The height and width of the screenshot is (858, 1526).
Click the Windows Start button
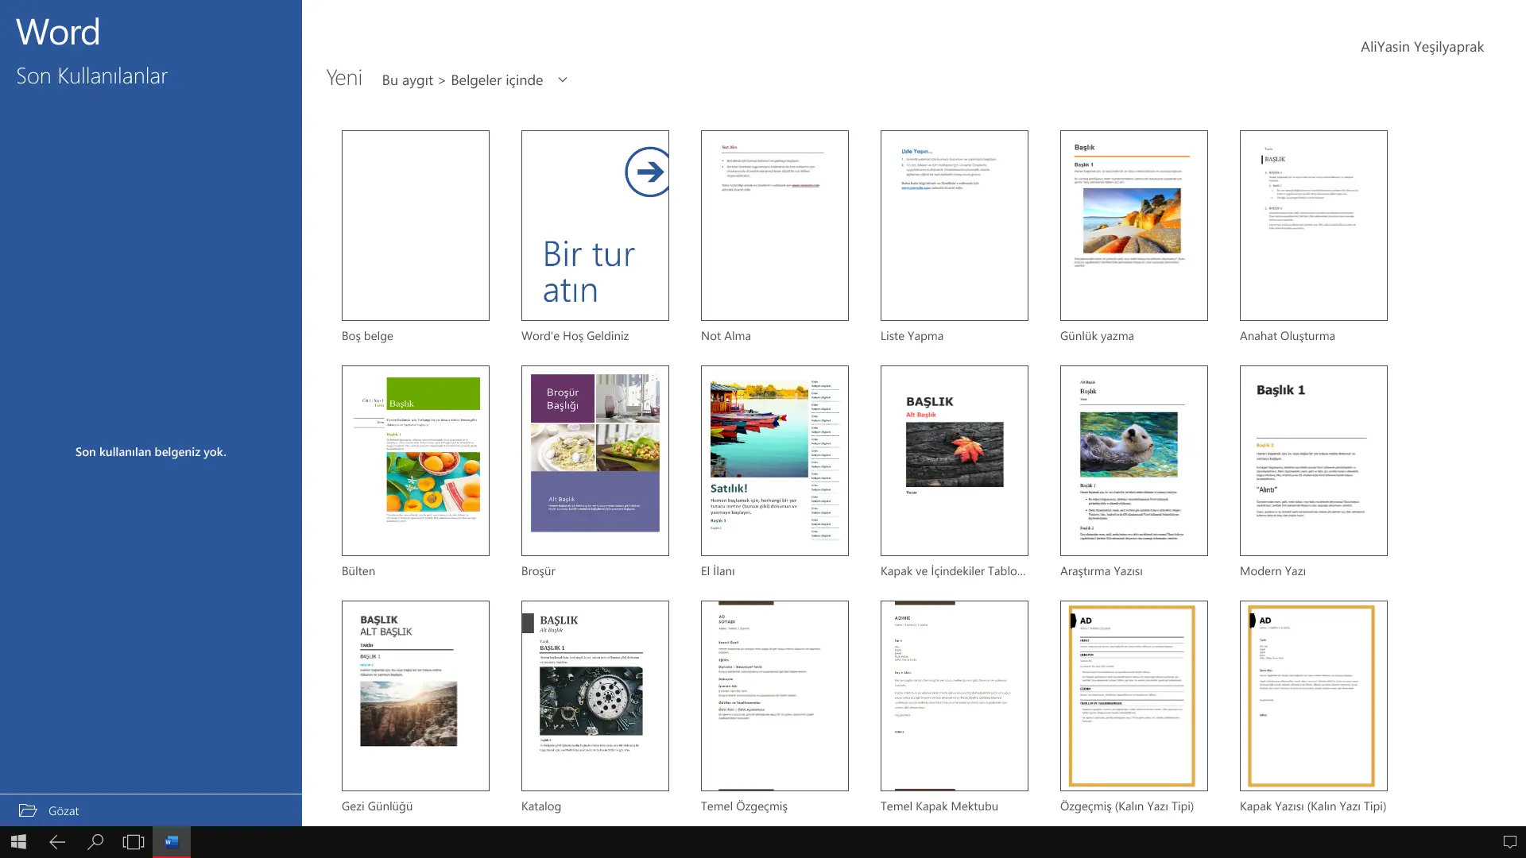[x=18, y=841]
